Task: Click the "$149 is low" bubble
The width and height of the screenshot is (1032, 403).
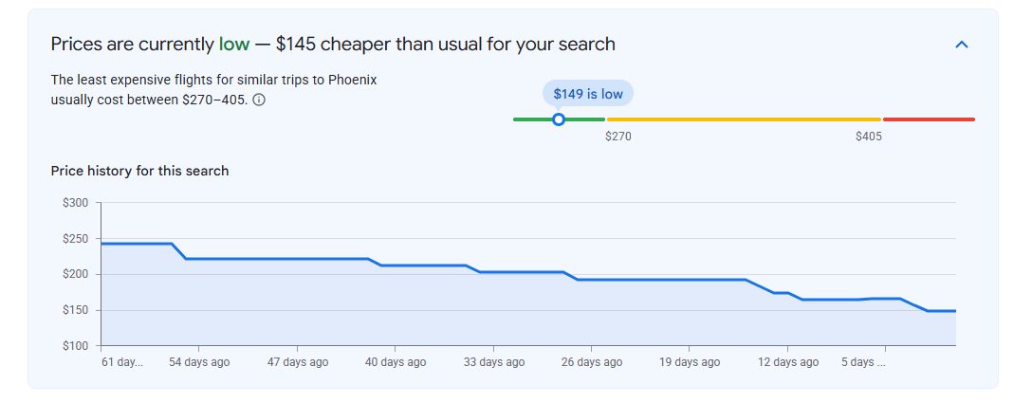Action: pos(588,94)
